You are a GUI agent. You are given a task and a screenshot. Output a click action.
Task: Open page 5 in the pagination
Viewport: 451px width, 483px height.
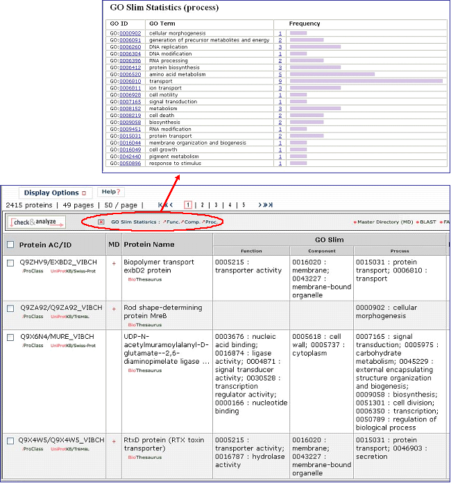243,205
